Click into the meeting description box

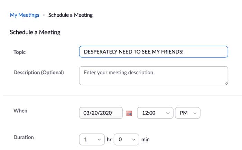tap(153, 76)
